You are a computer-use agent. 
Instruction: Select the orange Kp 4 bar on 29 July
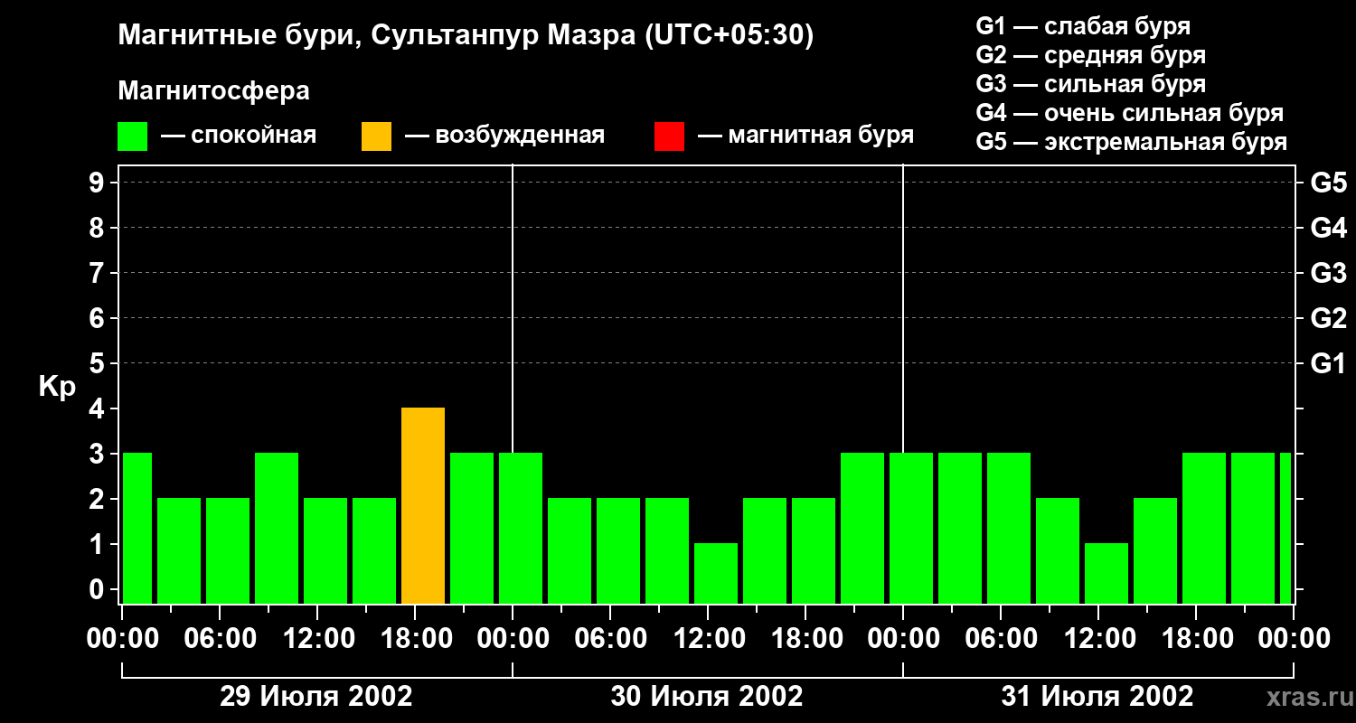423,506
